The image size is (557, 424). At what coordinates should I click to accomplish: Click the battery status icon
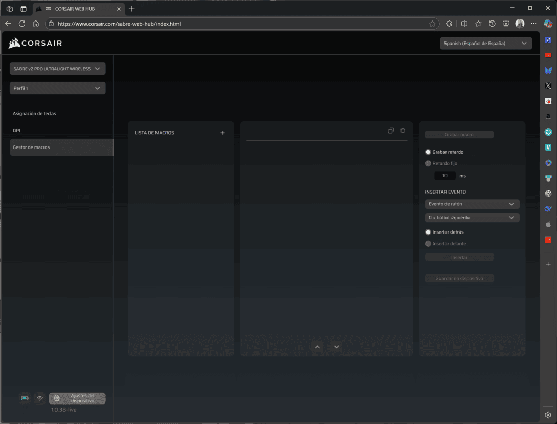pos(25,398)
